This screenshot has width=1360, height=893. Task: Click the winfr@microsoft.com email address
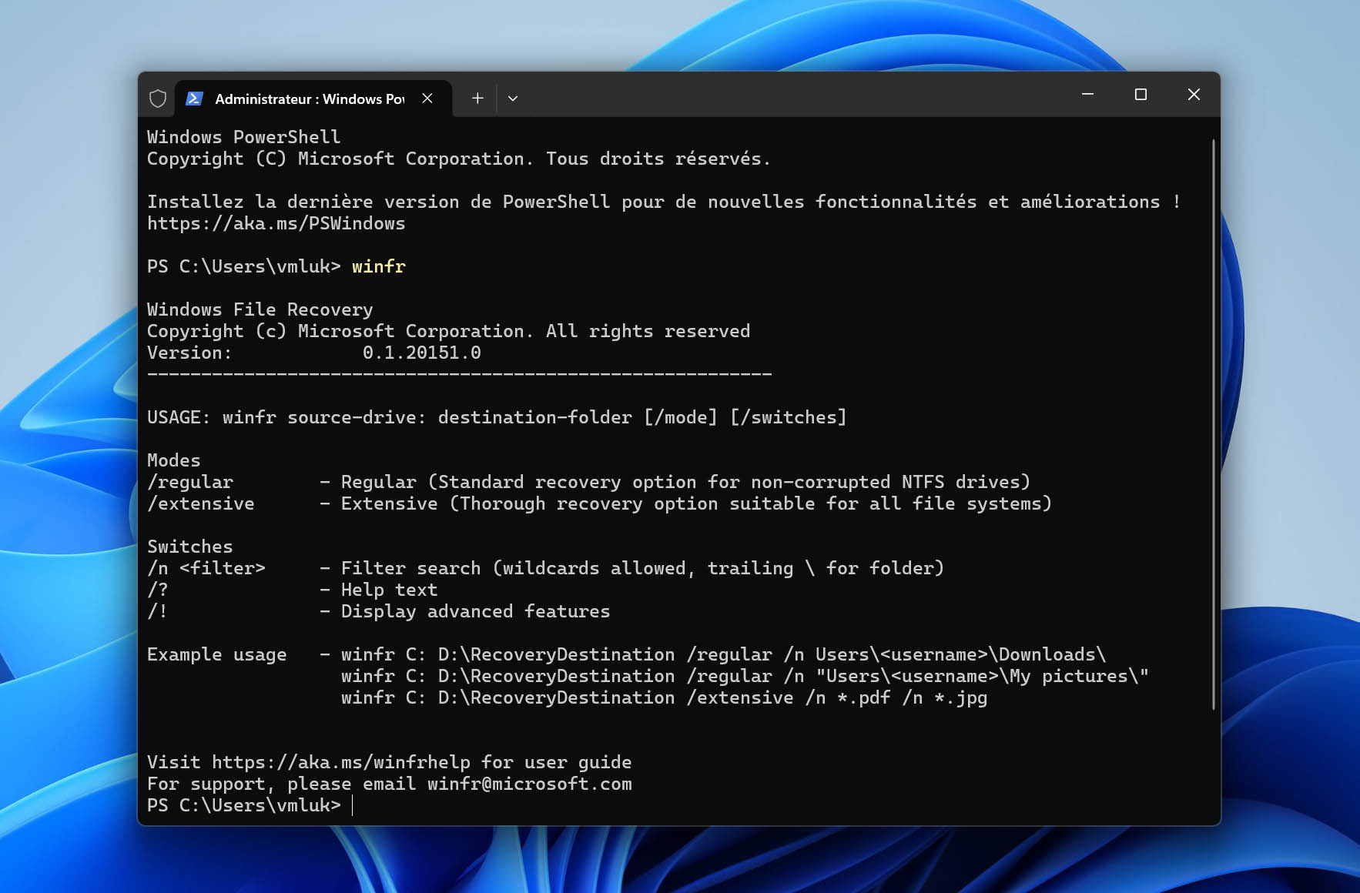(530, 784)
